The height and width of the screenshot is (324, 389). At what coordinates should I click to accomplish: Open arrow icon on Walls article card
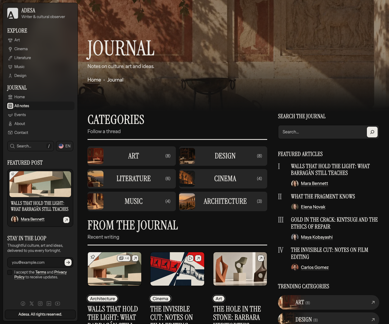[135, 258]
